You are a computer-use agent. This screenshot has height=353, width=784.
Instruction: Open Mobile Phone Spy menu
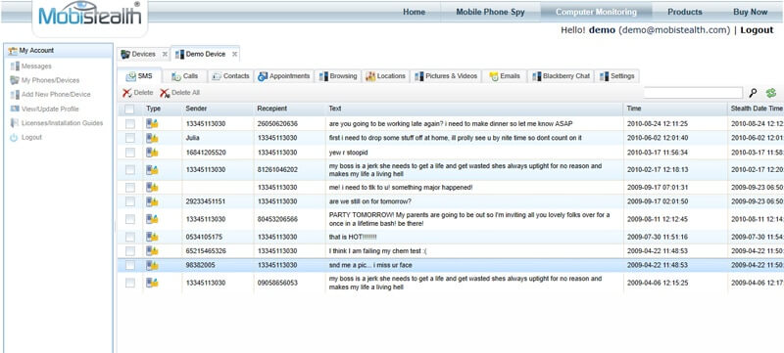coord(491,12)
